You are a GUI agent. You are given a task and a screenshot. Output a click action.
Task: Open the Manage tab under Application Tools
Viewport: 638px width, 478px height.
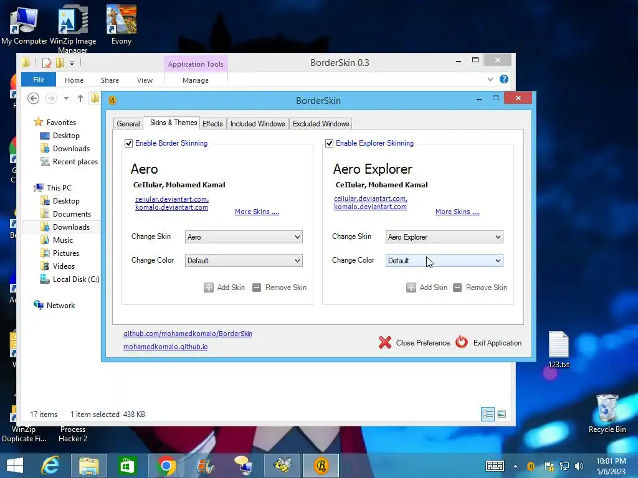point(196,80)
